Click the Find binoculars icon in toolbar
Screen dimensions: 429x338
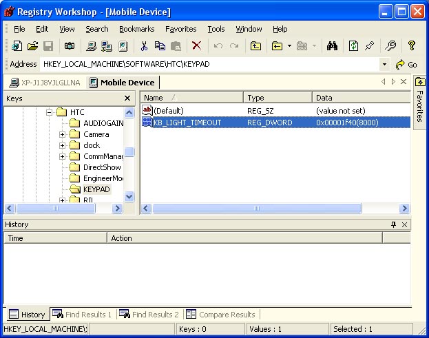pyautogui.click(x=331, y=46)
